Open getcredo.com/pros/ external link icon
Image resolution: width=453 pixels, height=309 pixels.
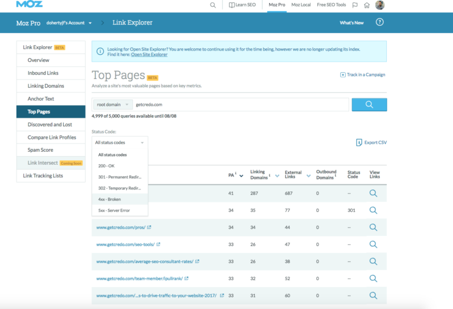[x=149, y=227]
